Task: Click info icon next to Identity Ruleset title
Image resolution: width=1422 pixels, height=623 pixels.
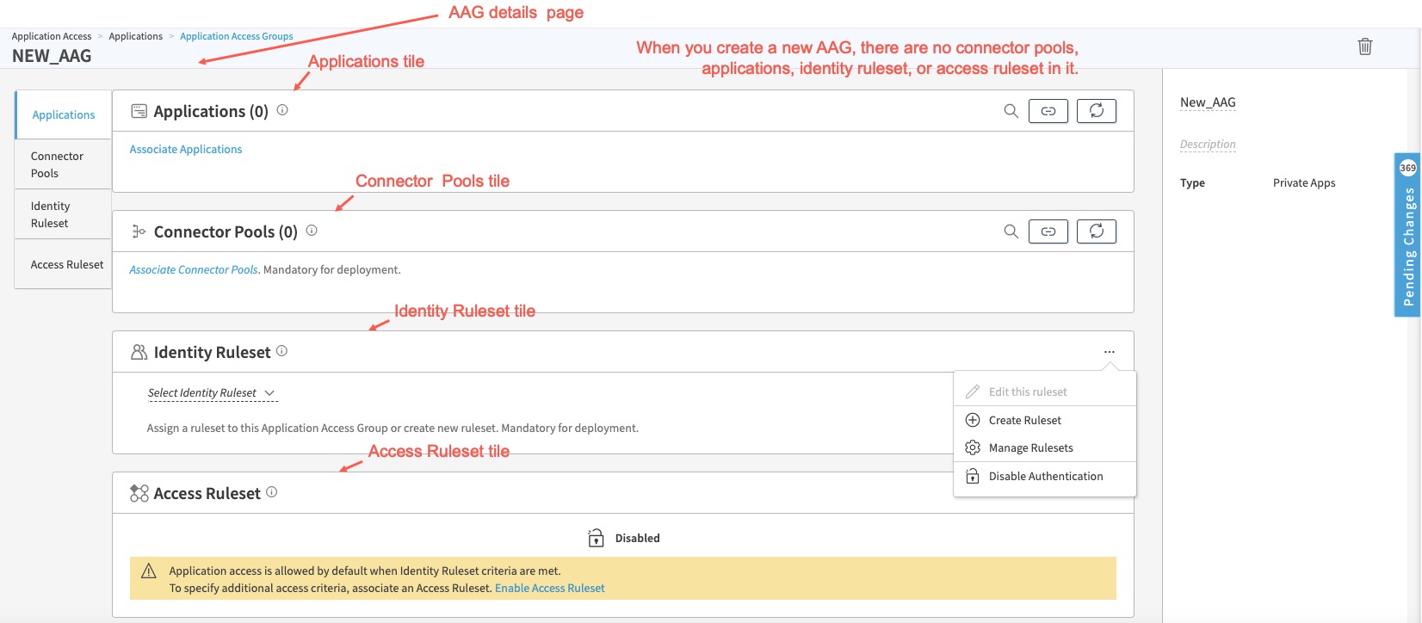Action: (x=281, y=351)
